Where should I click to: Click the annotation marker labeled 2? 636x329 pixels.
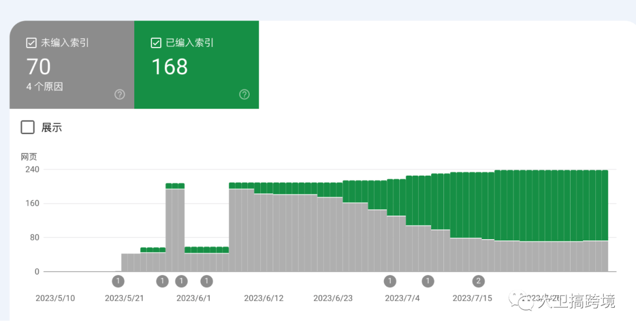point(479,281)
